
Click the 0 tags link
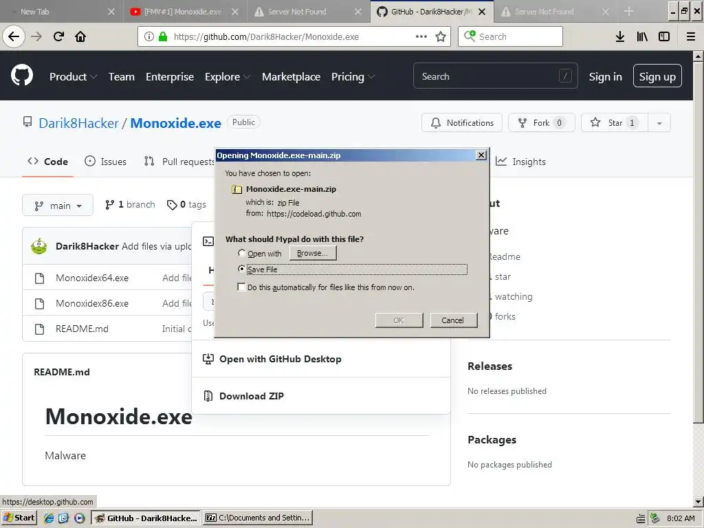click(186, 205)
